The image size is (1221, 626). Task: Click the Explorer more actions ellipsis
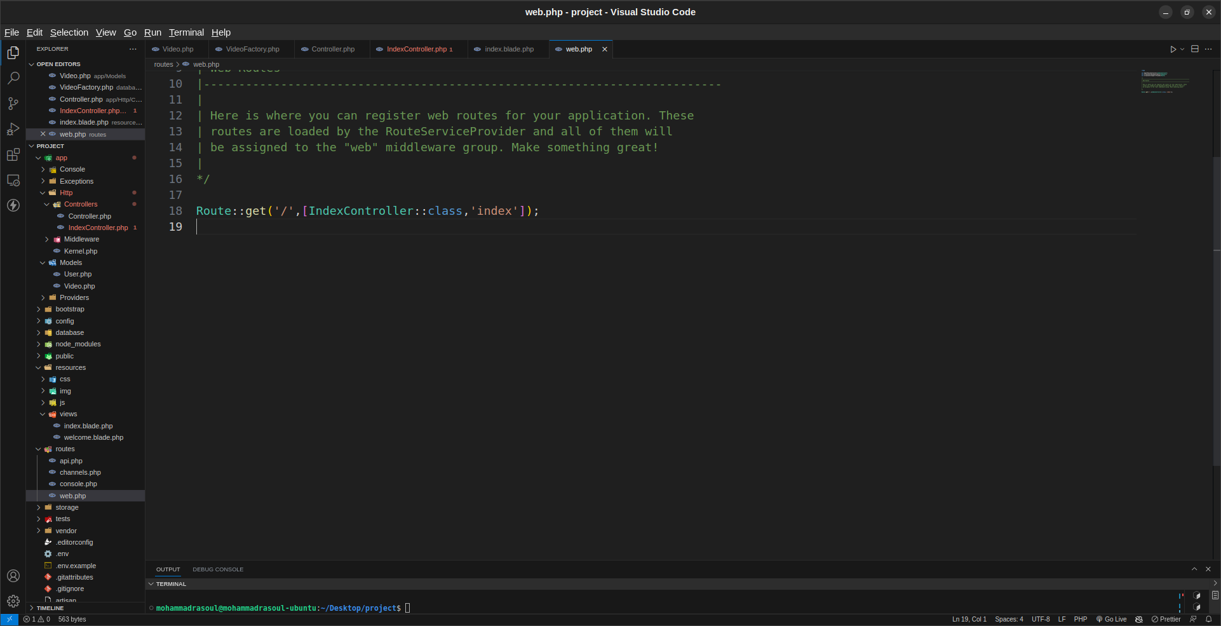point(133,49)
